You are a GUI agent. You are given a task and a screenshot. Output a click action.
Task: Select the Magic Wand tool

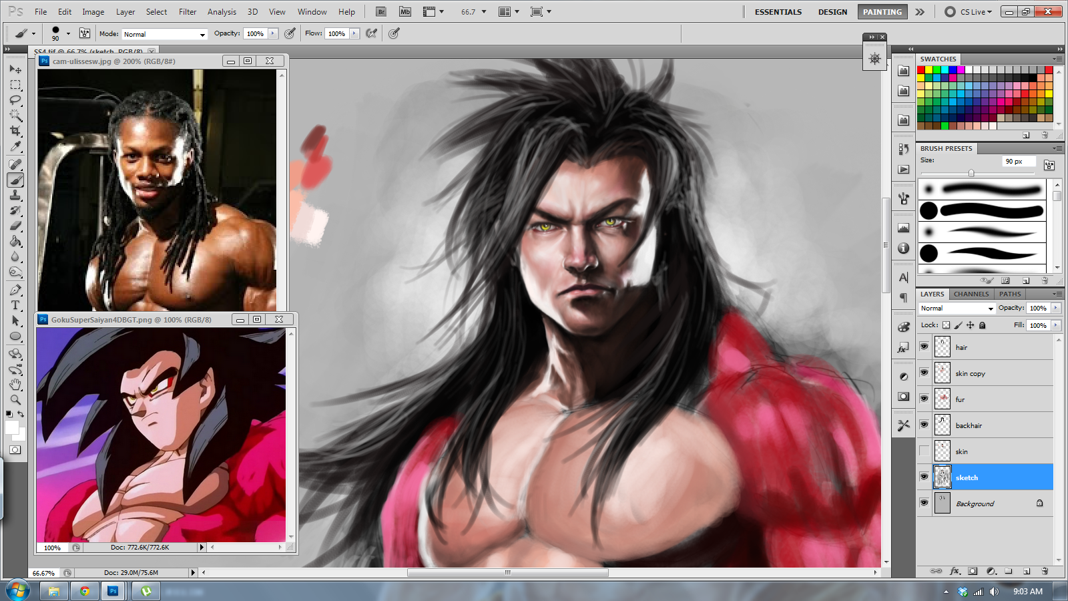15,116
